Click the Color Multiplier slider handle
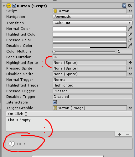This screenshot has height=157, width=135. 54,52
